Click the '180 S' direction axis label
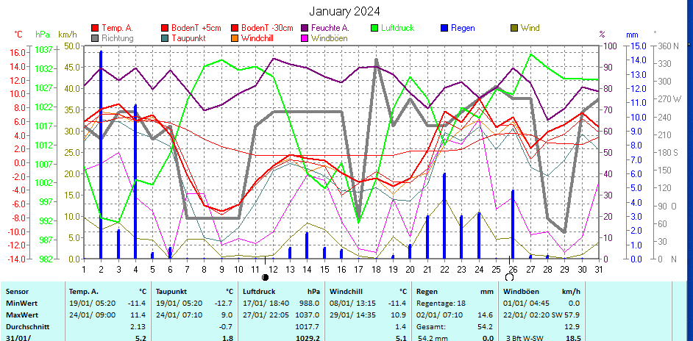Image resolution: width=693 pixels, height=341 pixels. click(x=669, y=152)
